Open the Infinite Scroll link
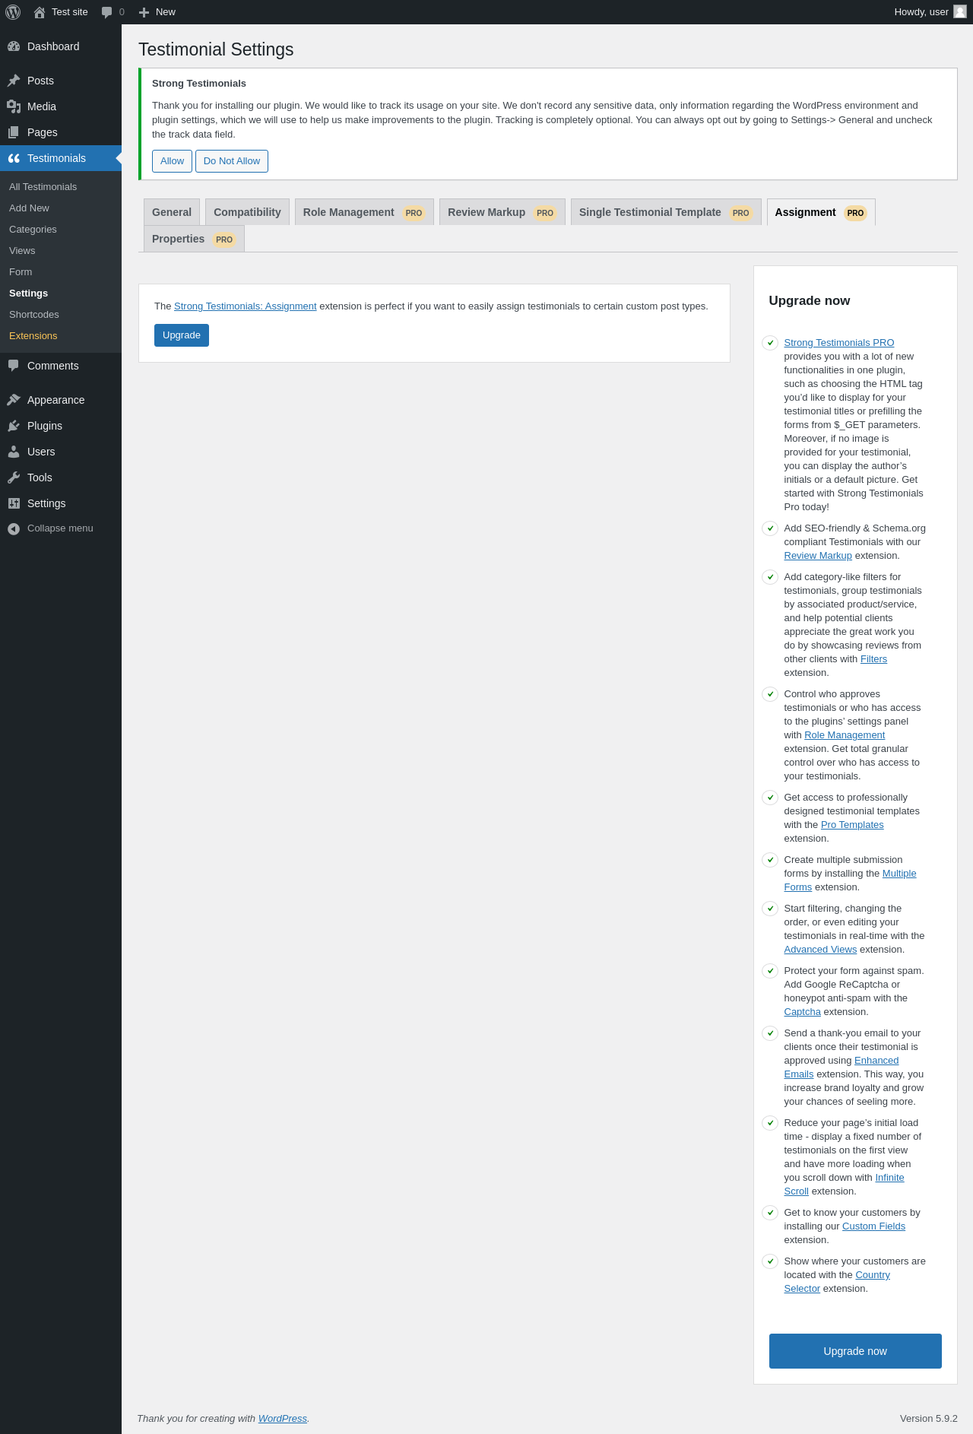This screenshot has height=1434, width=973. click(889, 1178)
